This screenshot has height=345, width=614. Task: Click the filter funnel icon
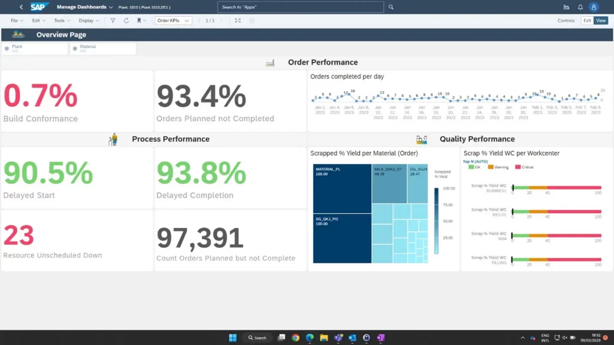click(x=113, y=21)
